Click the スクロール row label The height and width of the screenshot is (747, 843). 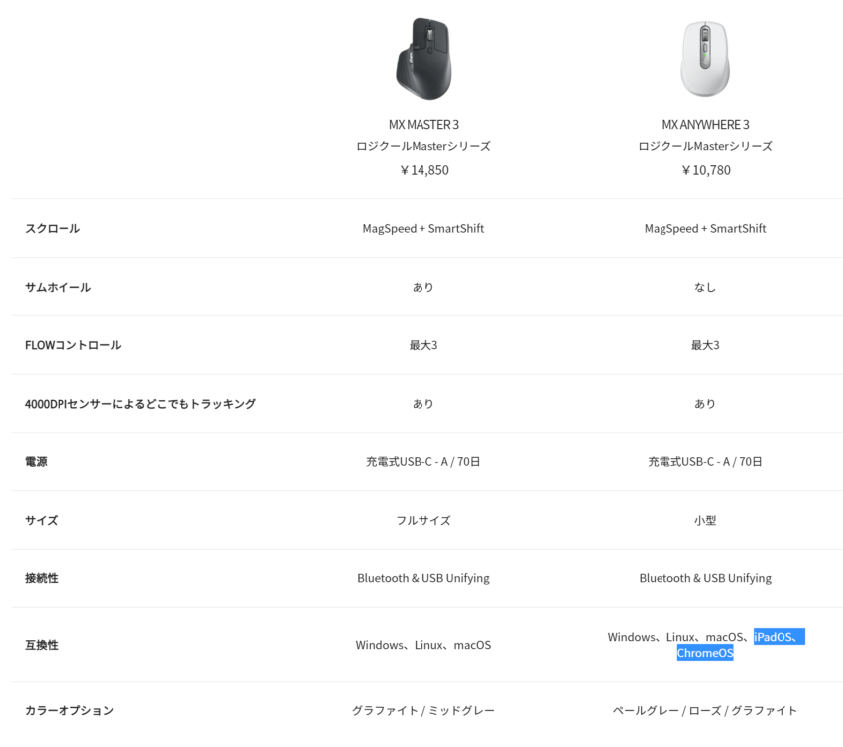[53, 228]
